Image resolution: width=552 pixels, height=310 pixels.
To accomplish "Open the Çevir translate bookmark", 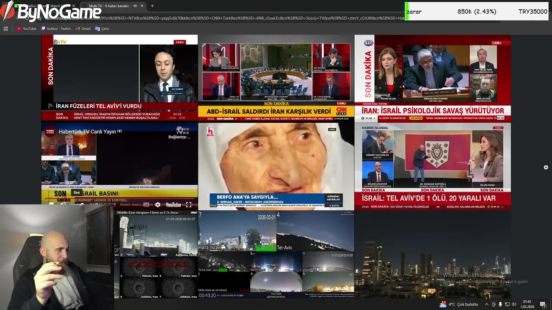I will coord(102,29).
